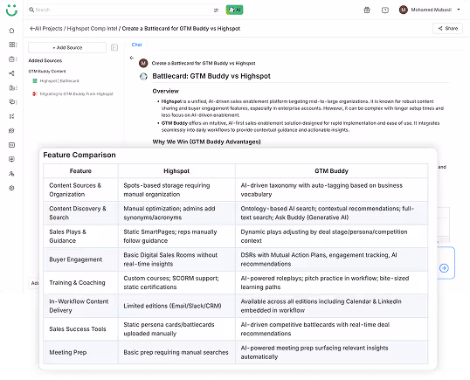Click the Add Source button
This screenshot has width=470, height=380.
point(67,48)
